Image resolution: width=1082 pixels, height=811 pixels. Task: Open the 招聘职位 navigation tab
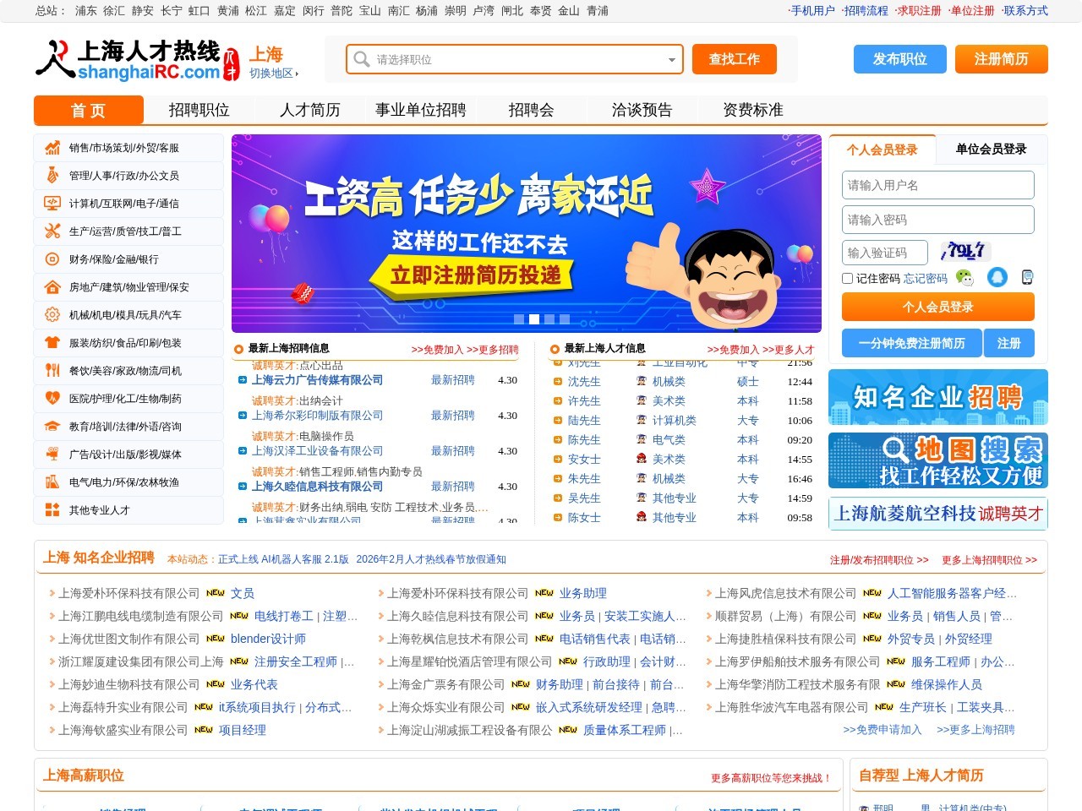coord(199,111)
